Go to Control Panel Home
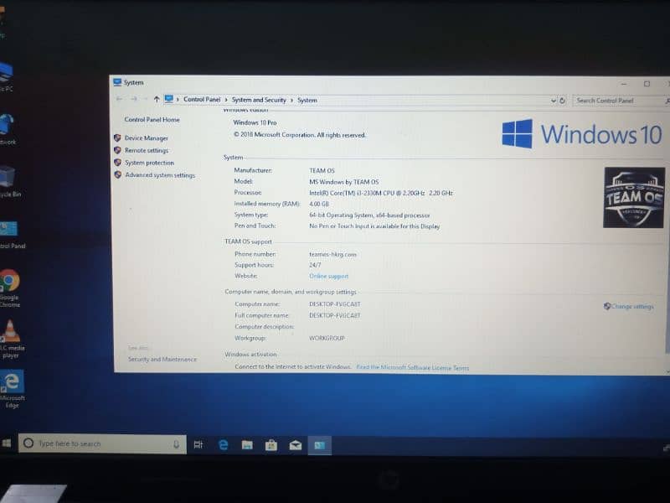This screenshot has width=670, height=503. 152,120
